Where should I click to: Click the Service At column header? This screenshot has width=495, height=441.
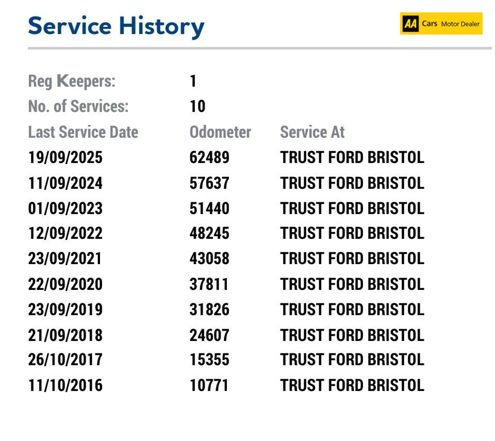pyautogui.click(x=312, y=133)
